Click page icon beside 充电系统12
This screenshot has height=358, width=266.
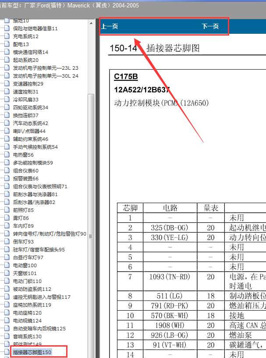[7, 36]
